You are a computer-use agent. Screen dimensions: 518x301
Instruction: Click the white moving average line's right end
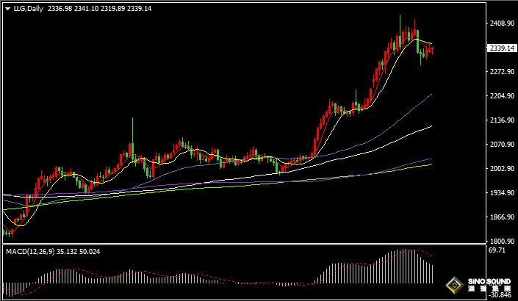[x=430, y=126]
